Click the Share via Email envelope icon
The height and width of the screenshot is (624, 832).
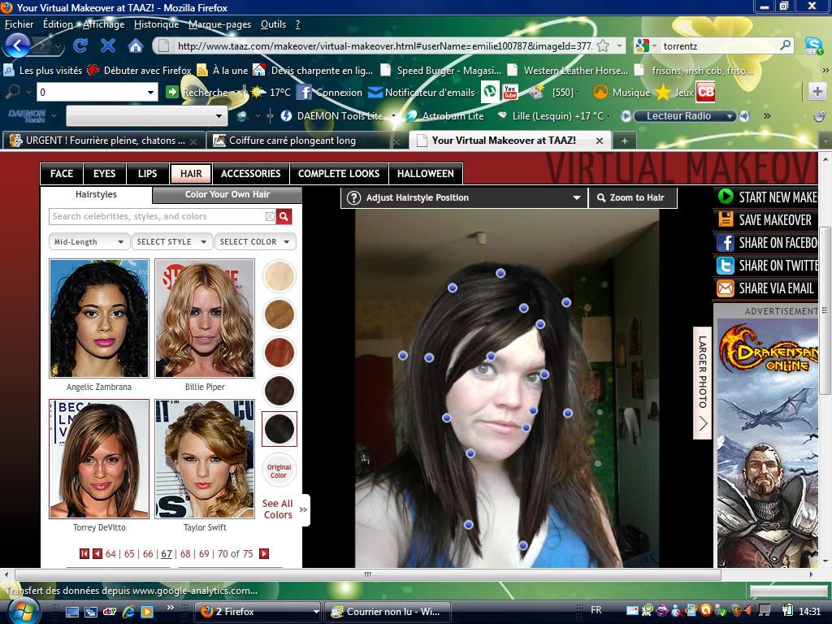[725, 288]
